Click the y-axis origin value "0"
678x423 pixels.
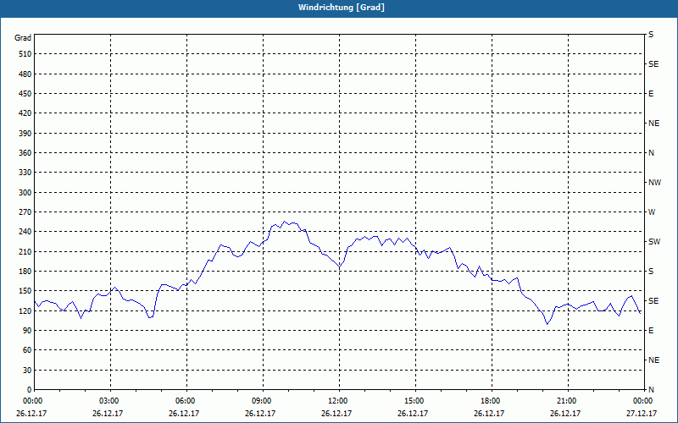pyautogui.click(x=29, y=390)
